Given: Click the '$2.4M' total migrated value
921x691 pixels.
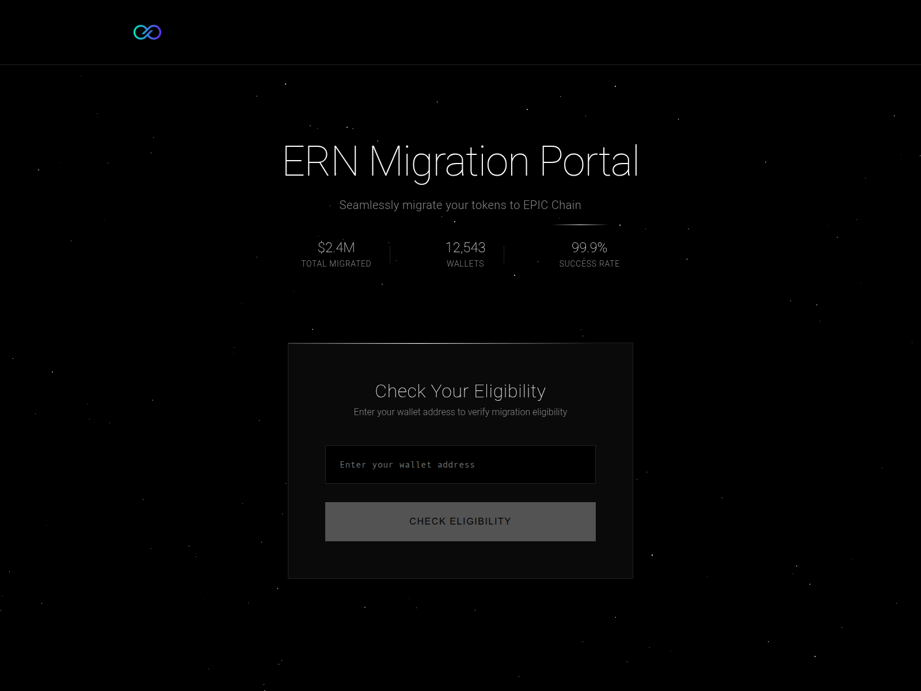Looking at the screenshot, I should [336, 248].
